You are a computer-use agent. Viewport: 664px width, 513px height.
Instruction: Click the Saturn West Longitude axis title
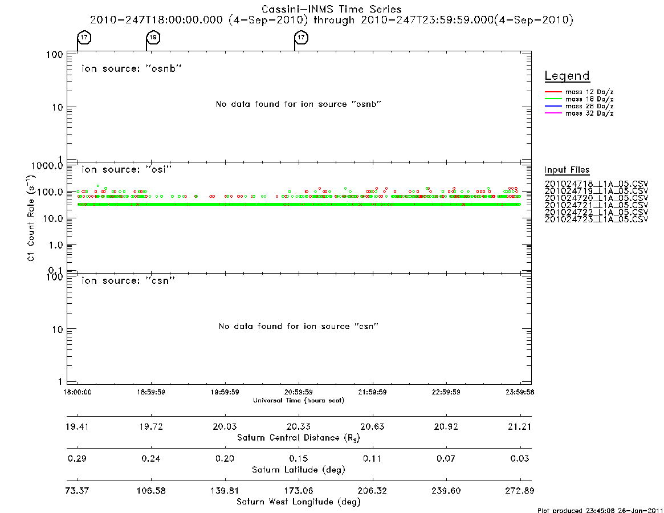click(x=299, y=502)
